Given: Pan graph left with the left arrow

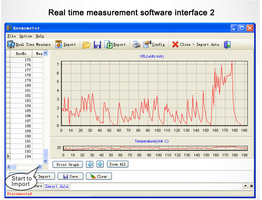Looking at the screenshot, I should click(90, 164).
